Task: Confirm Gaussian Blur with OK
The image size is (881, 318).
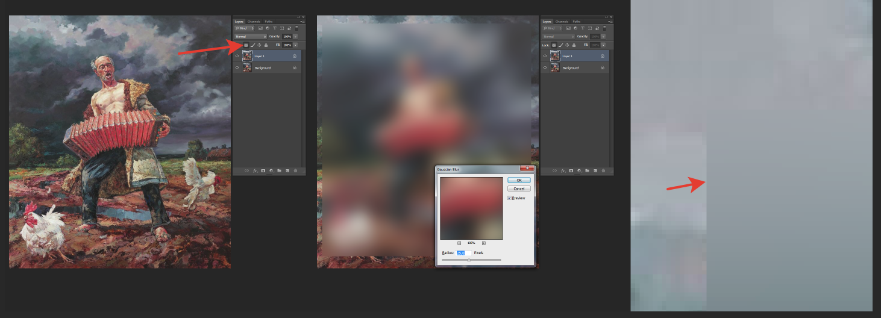Action: 519,180
